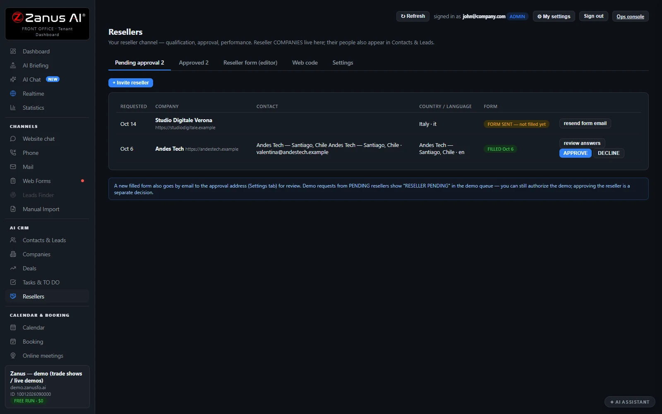Click the Invite reseller button

pos(131,83)
